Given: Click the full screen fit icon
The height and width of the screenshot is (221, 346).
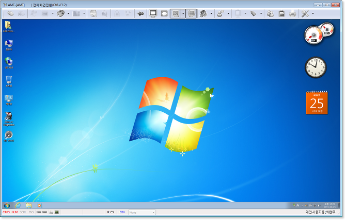Looking at the screenshot, I should (164, 13).
